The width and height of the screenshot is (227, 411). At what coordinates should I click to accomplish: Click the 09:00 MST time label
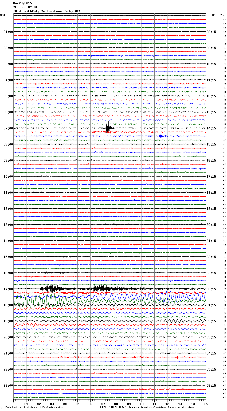pos(8,160)
